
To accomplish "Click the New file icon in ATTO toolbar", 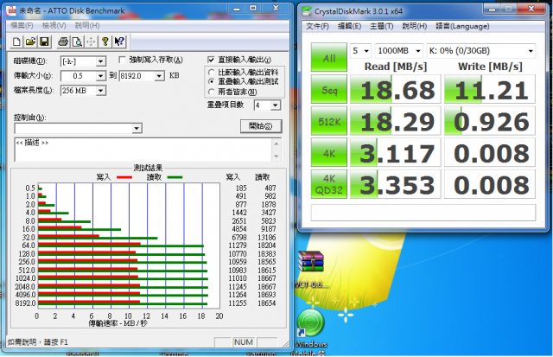I will coord(16,41).
